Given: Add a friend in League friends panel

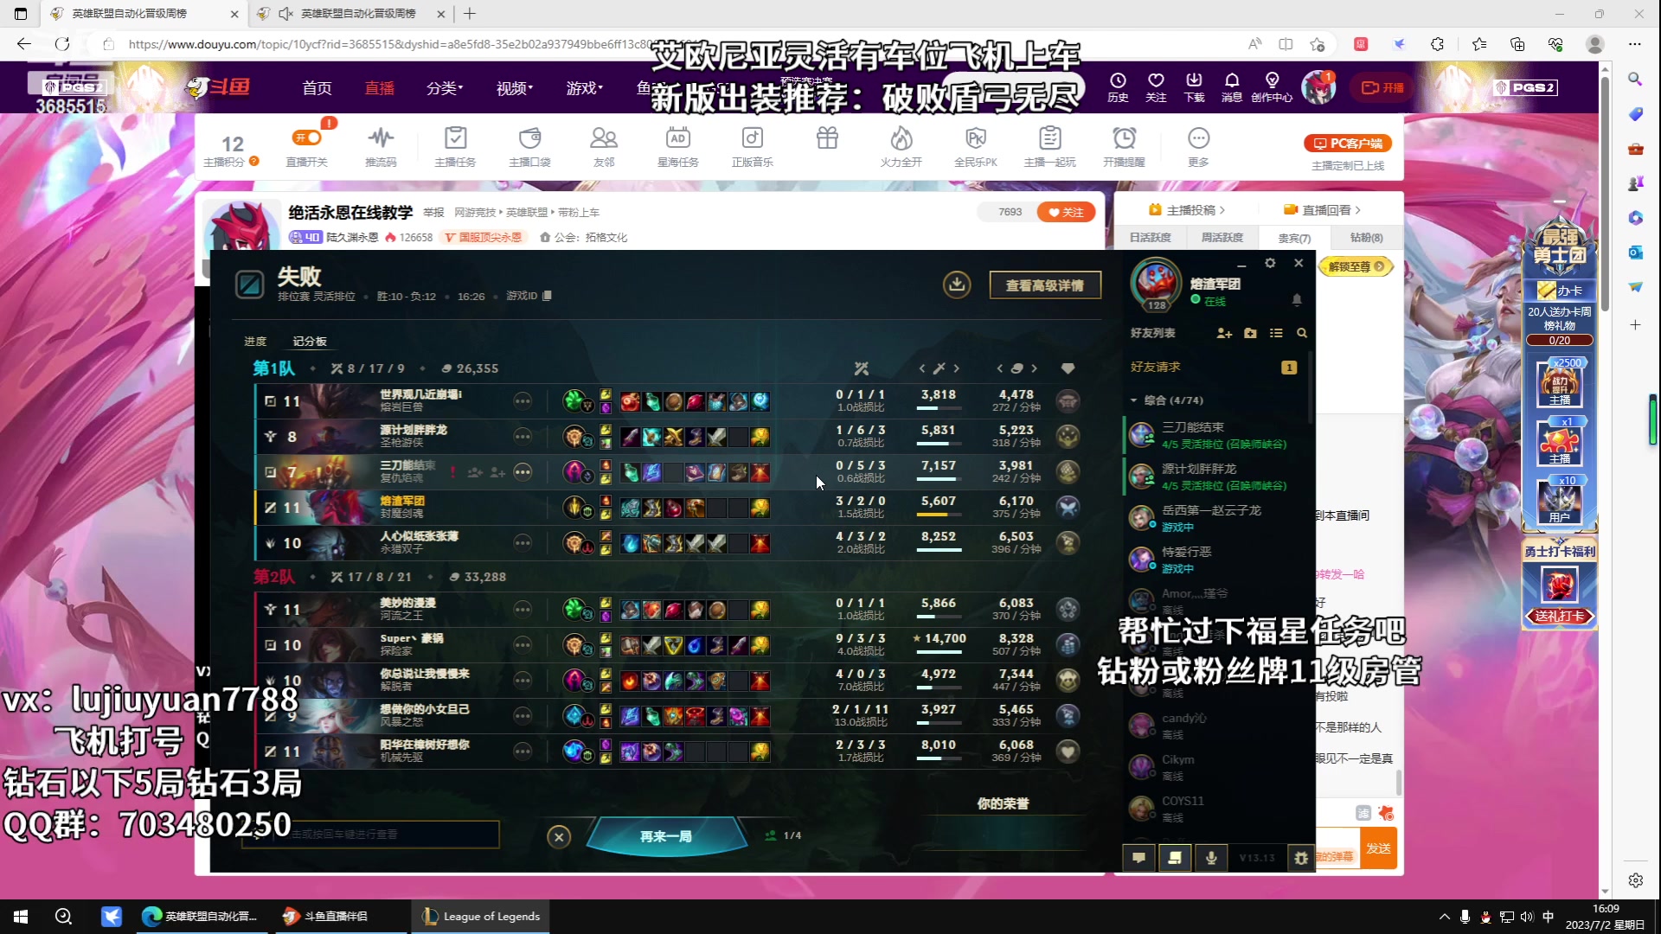Looking at the screenshot, I should (x=1224, y=333).
